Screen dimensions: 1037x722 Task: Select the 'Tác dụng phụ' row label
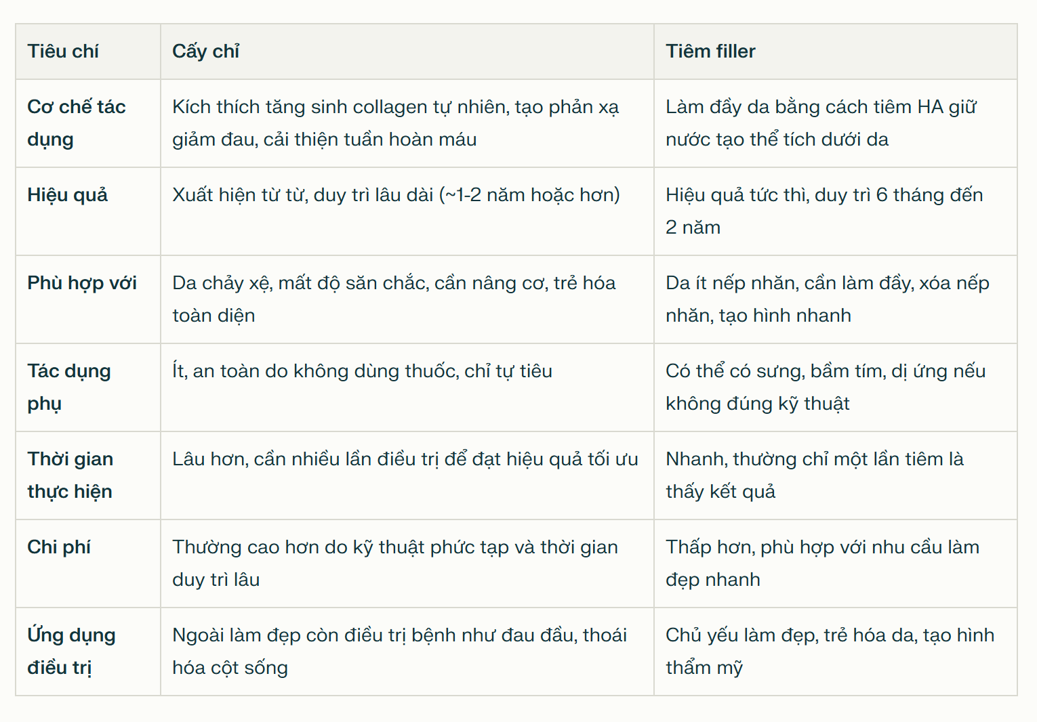click(68, 387)
